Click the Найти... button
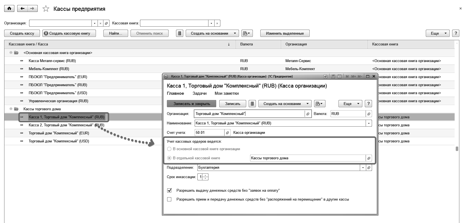466x223 pixels. point(116,34)
